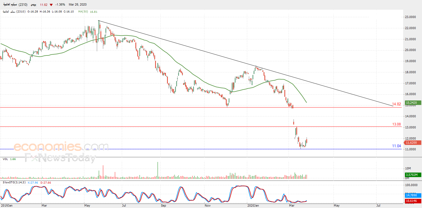The height and width of the screenshot is (208, 422).
Task: Click the يومي daily interval label
Action: [x=33, y=5]
